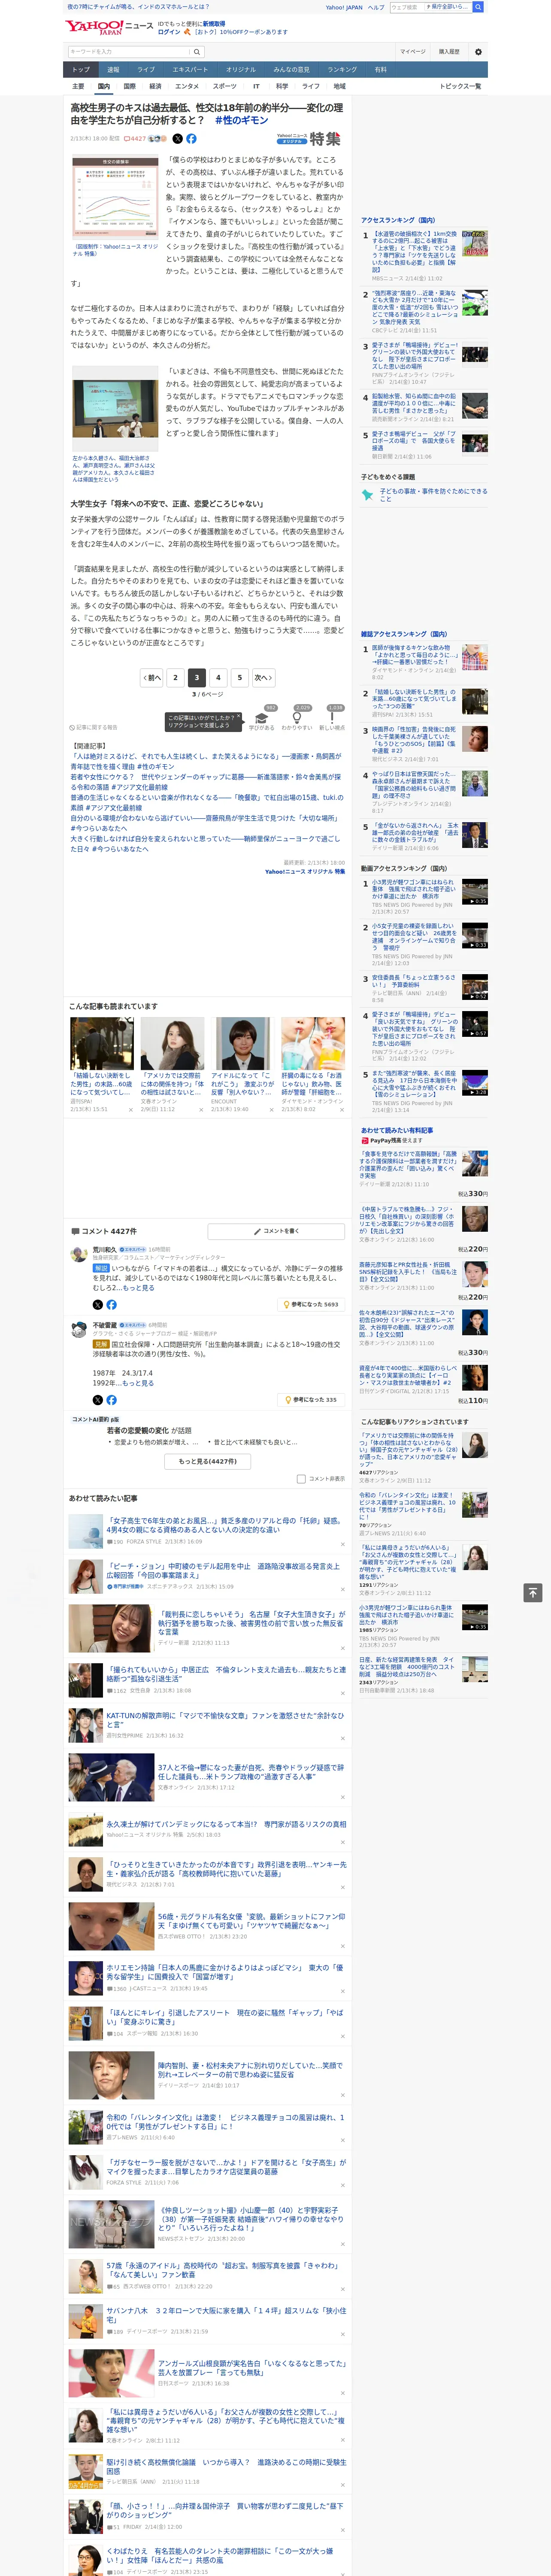This screenshot has height=2576, width=551.
Task: Open the ライブ navigation tab
Action: pos(146,70)
